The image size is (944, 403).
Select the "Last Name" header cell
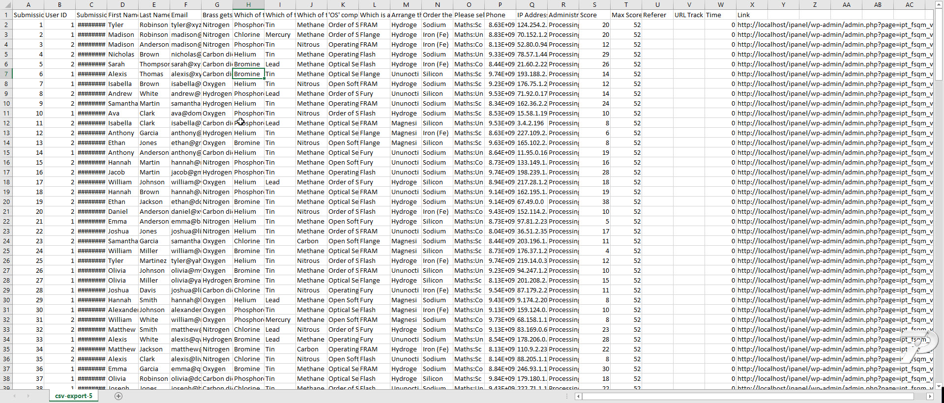(154, 15)
